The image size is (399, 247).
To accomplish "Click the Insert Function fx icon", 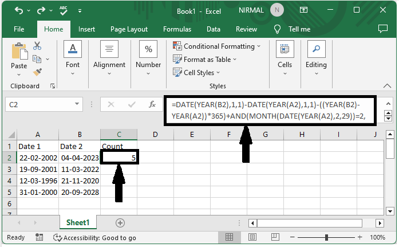I will (152, 104).
